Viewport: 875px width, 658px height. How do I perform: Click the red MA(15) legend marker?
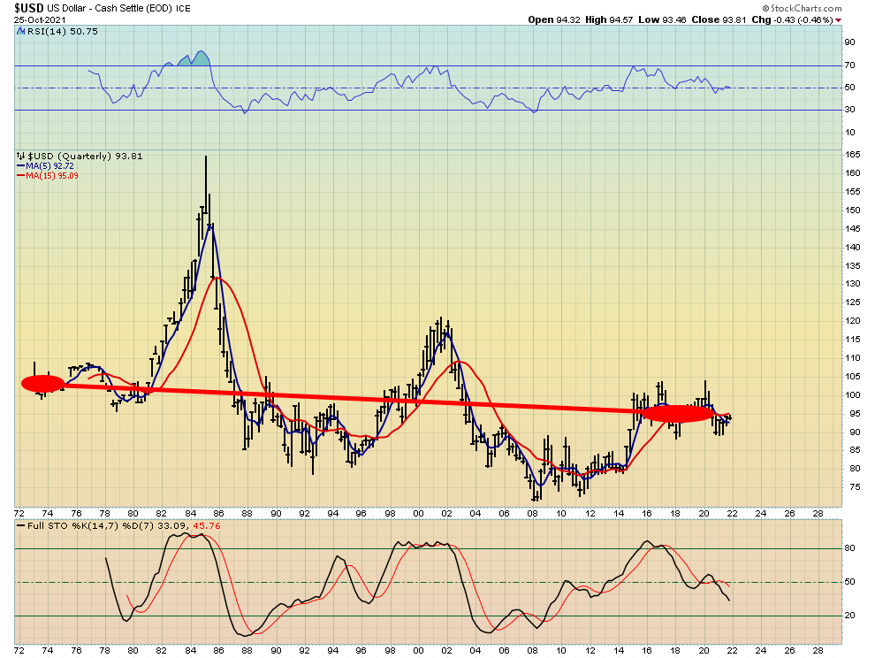18,175
